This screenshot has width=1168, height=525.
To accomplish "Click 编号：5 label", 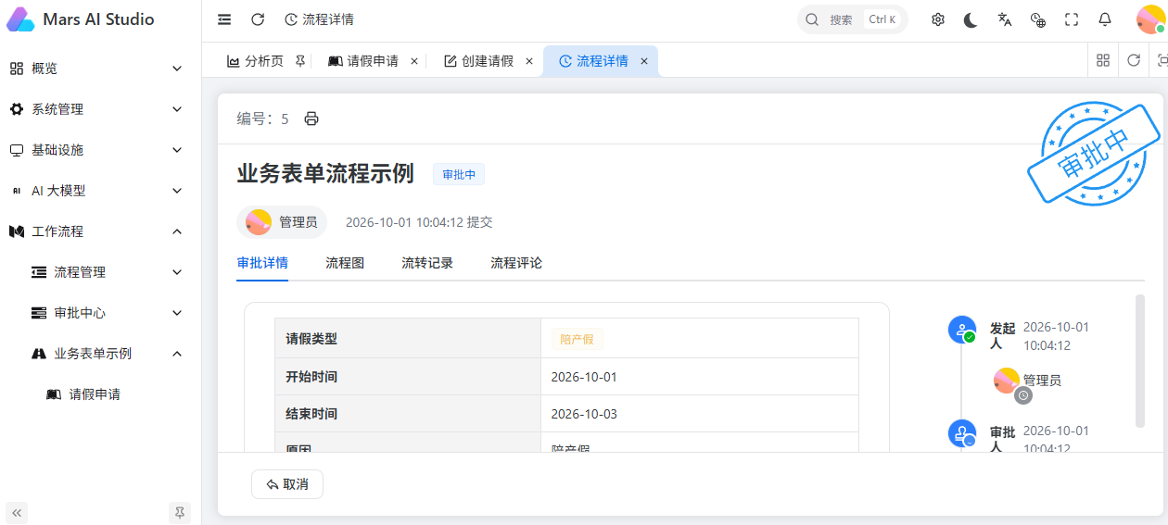I will coord(263,119).
